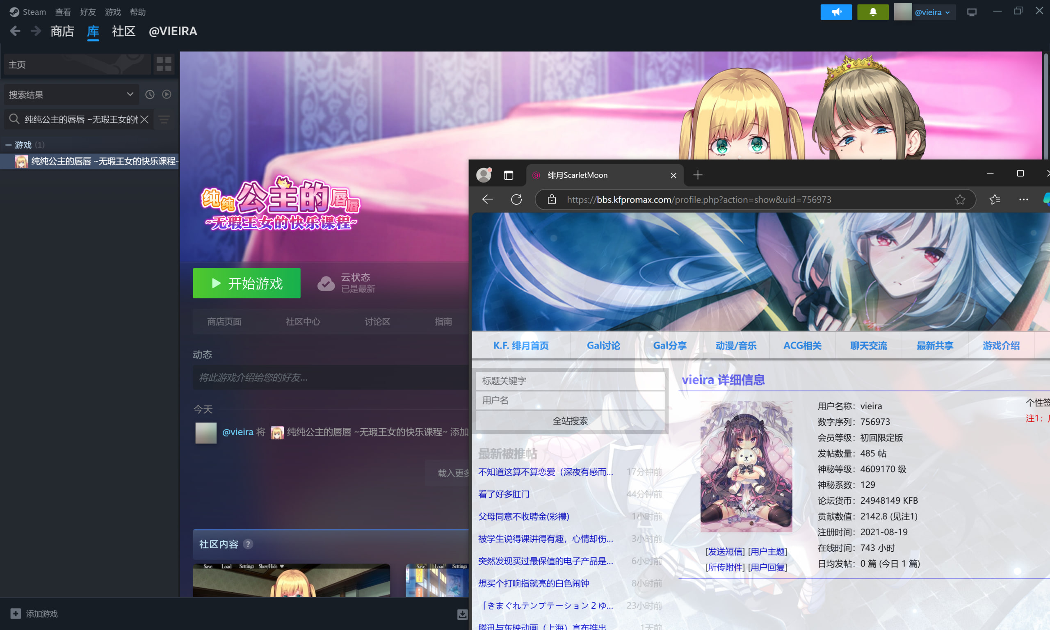Open Steam notifications bell
The width and height of the screenshot is (1050, 630).
tap(872, 12)
